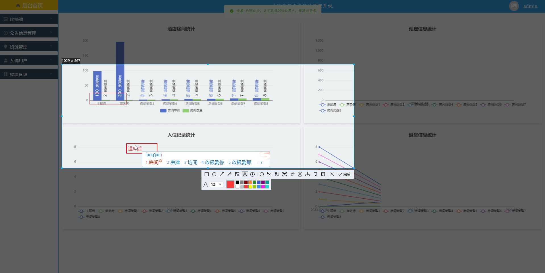
Task: Pick the yellow color swatch
Action: tap(250, 186)
